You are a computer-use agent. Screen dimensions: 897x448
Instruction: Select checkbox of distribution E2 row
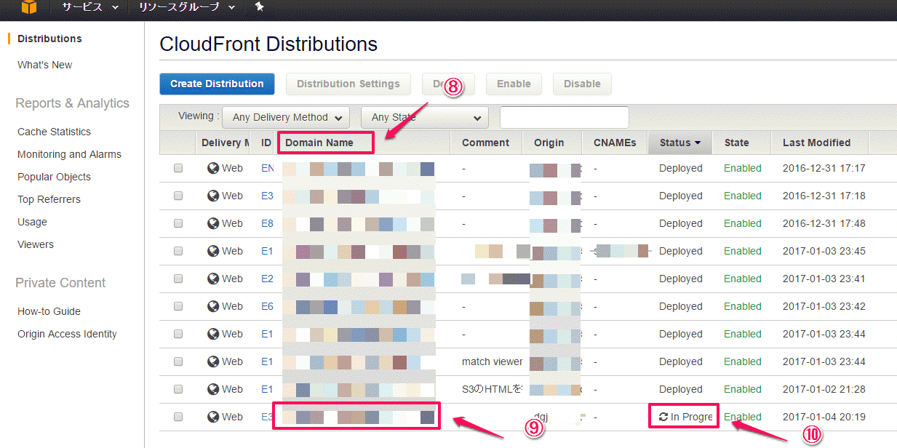click(178, 279)
